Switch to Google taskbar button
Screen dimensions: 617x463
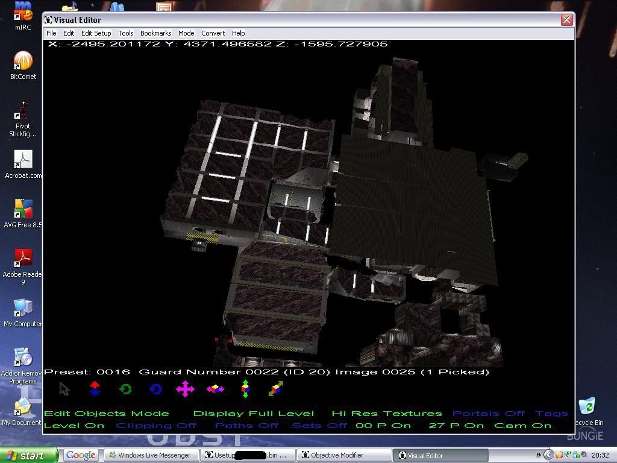click(81, 455)
